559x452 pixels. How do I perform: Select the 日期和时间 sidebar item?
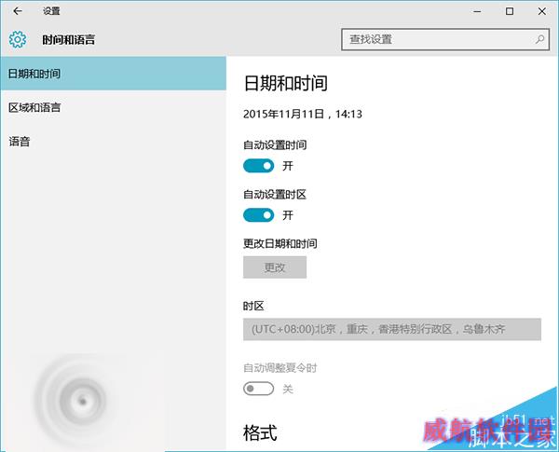point(114,74)
